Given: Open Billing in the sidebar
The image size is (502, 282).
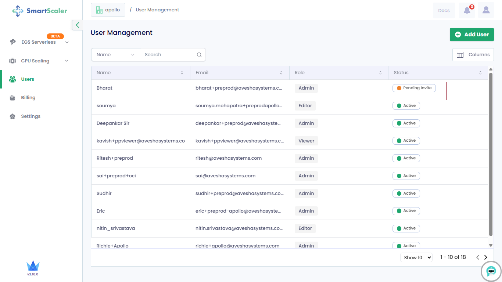Looking at the screenshot, I should tap(28, 98).
